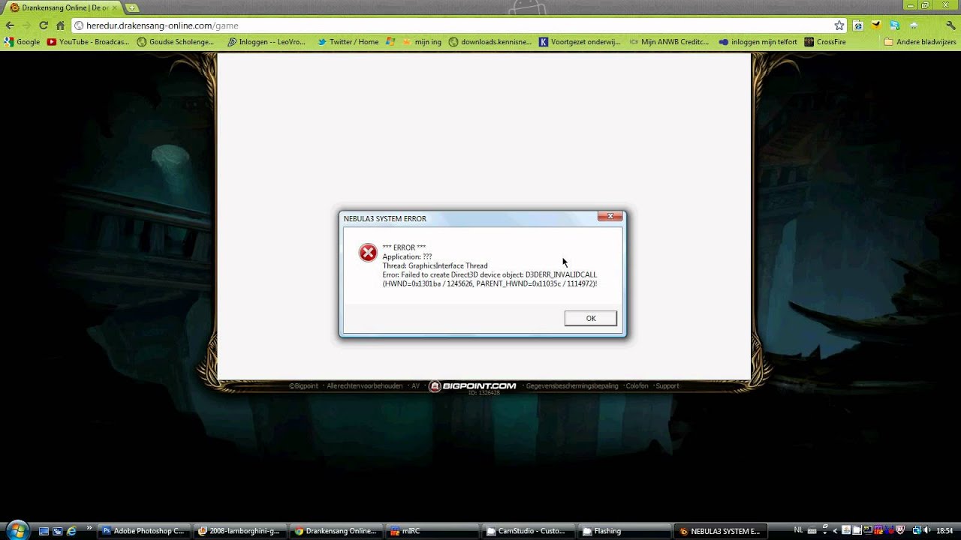Screen dimensions: 961x540
Task: Close the NEBULA3 SYSTEM ERROR dialog
Action: pyautogui.click(x=610, y=216)
